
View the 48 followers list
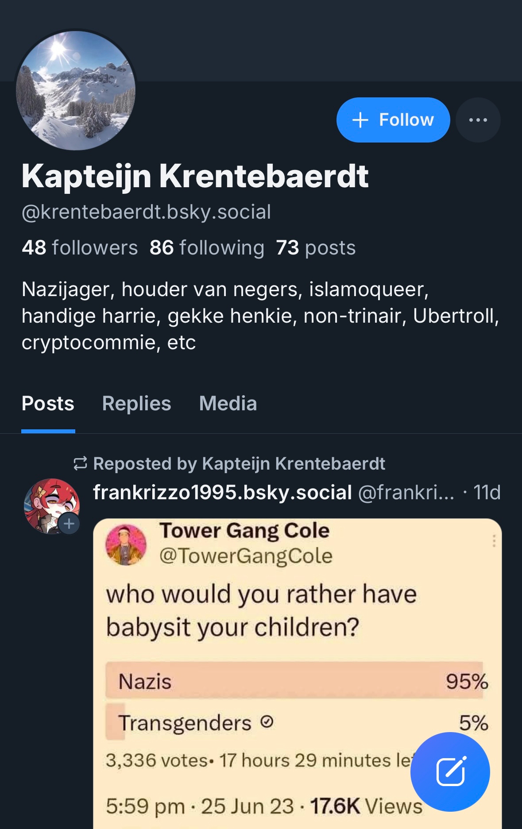tap(80, 248)
